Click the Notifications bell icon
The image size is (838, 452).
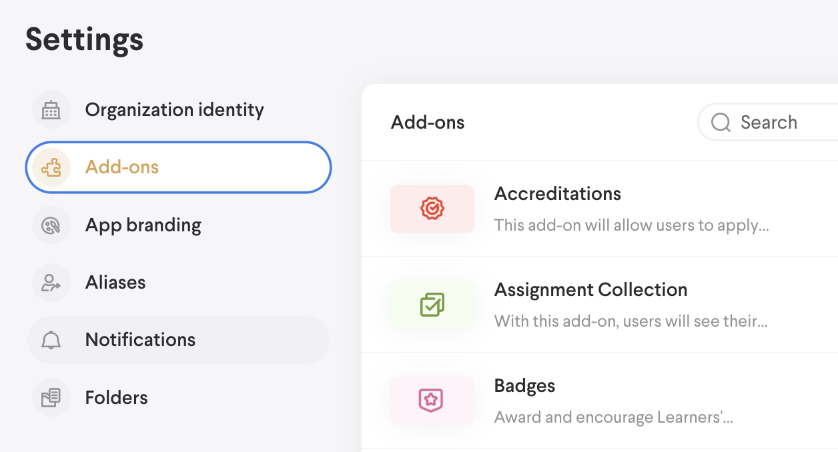pos(51,340)
